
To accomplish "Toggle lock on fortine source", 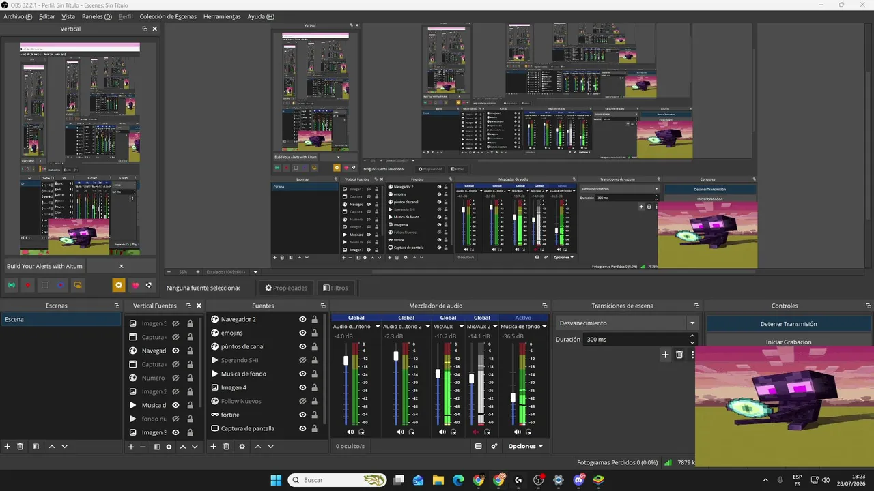I will pos(314,415).
